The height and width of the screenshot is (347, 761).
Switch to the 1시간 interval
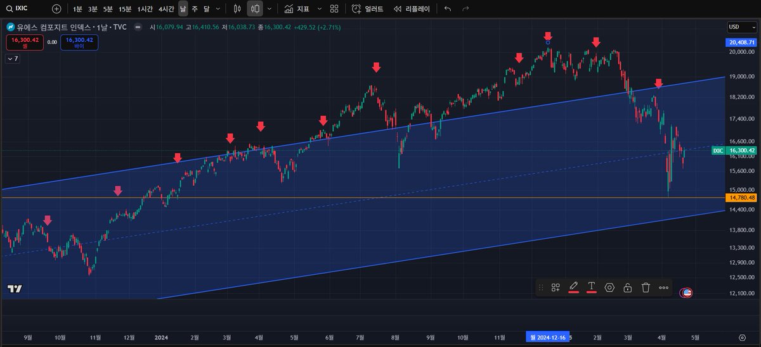point(145,9)
